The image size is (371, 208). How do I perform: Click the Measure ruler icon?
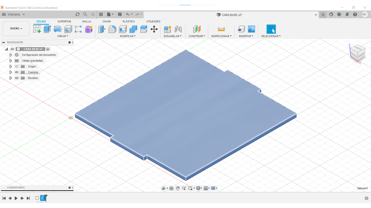point(221,29)
